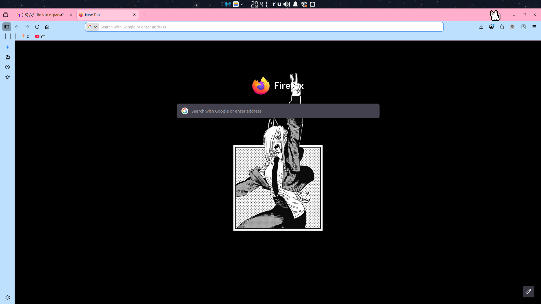Toggle the sidebar button in the toolbar
541x304 pixels.
(7, 27)
